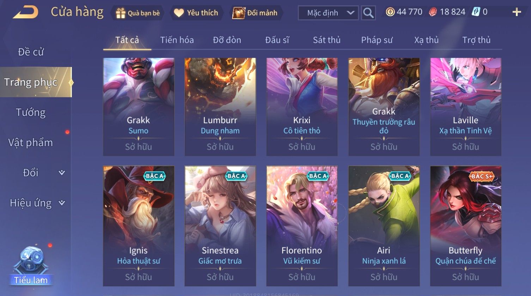The height and width of the screenshot is (296, 531).
Task: Switch to the Pháp sư tab
Action: [x=377, y=40]
